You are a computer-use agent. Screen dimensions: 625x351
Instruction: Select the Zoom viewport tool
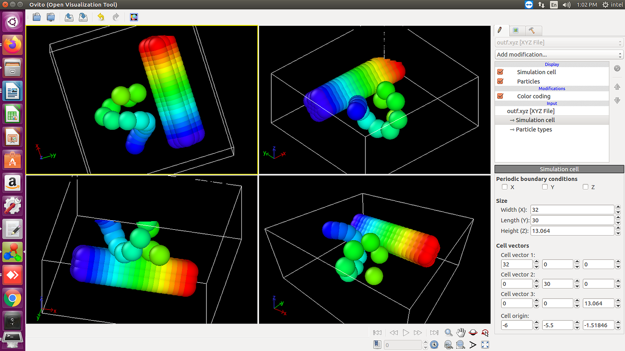(448, 332)
